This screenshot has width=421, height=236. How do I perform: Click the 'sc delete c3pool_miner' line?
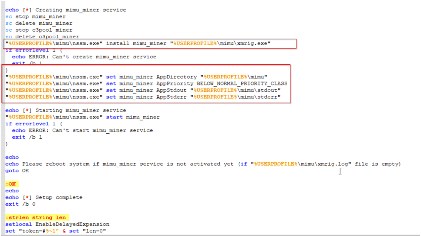click(x=42, y=37)
